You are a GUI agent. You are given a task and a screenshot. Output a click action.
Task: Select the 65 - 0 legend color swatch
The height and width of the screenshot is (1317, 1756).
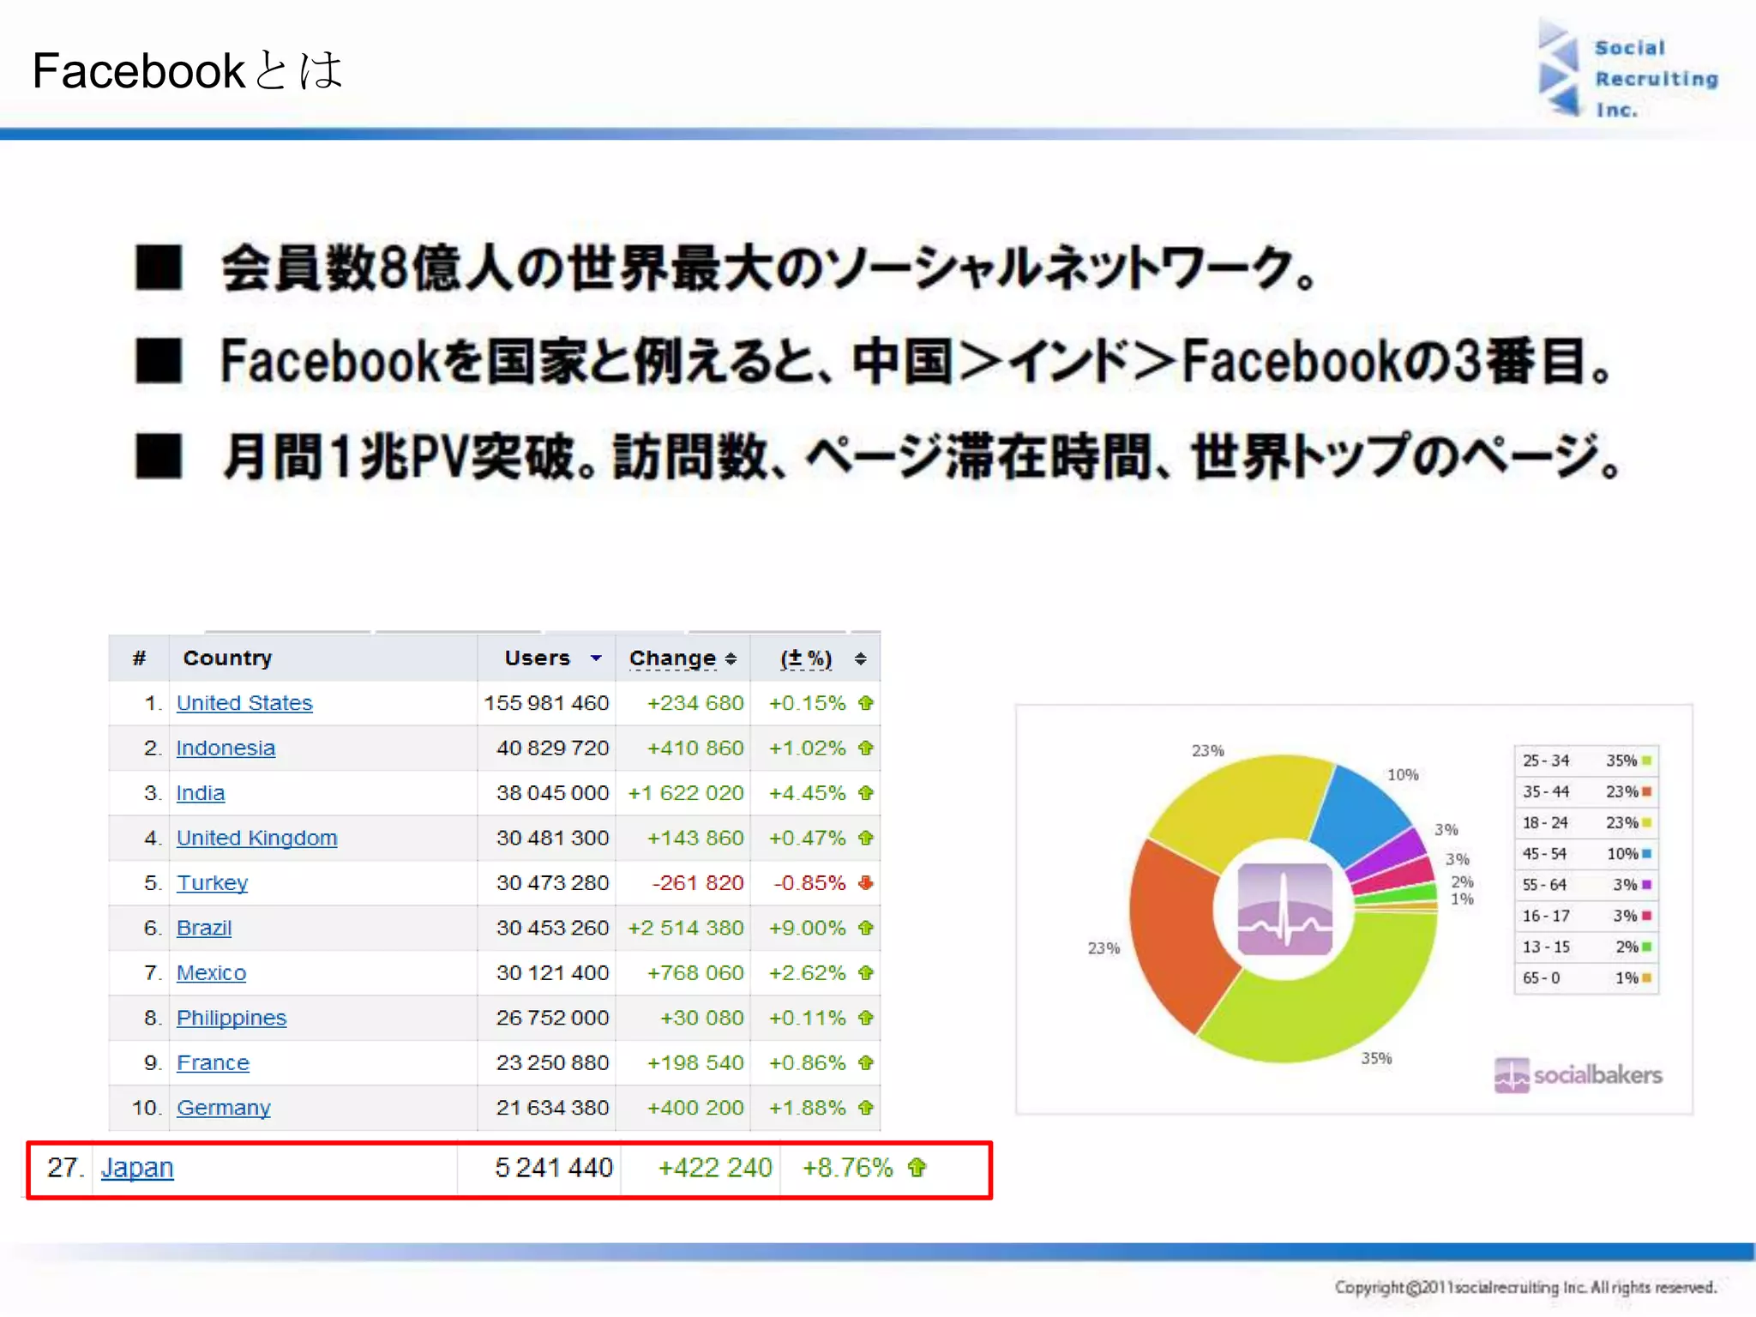tap(1647, 978)
